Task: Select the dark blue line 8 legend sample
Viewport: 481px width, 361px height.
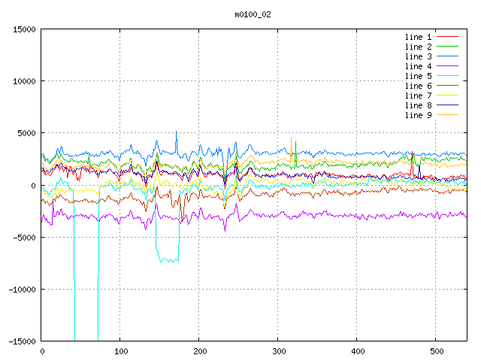Action: coord(448,105)
